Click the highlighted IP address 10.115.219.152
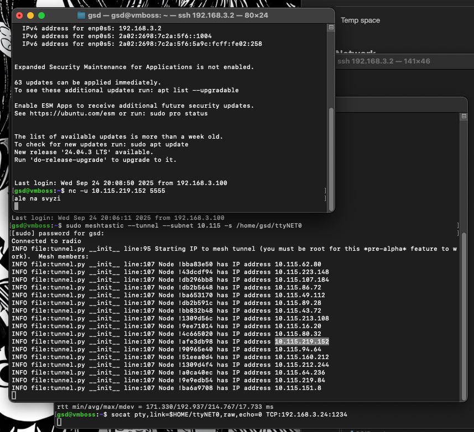The width and height of the screenshot is (474, 432). click(301, 341)
